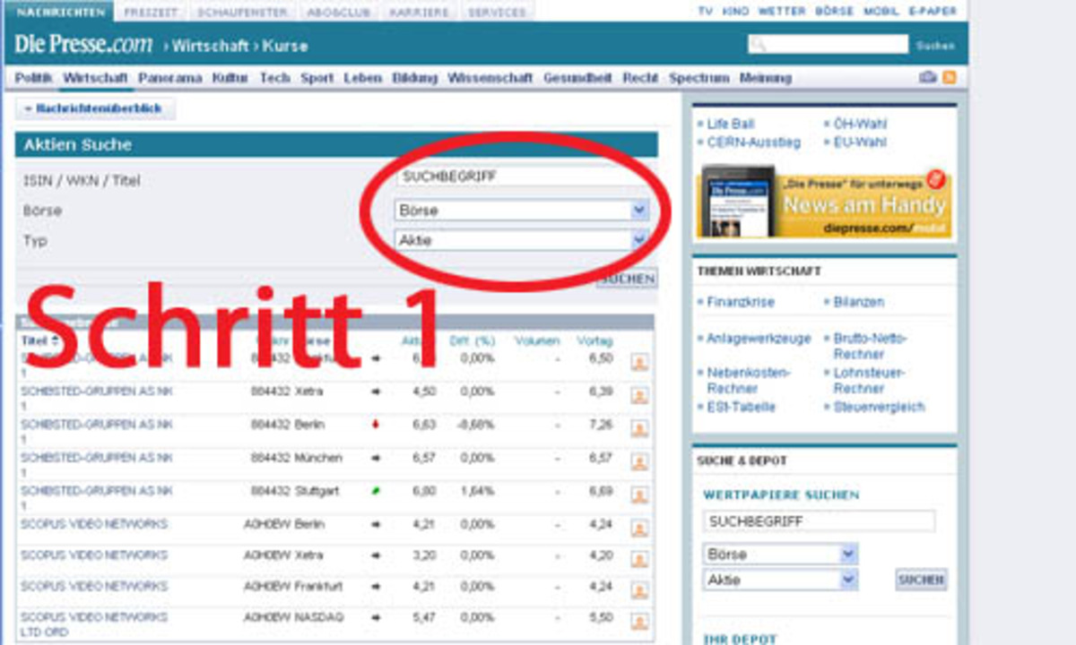Open the Börse link in top bar
This screenshot has height=645, width=1076.
point(834,12)
